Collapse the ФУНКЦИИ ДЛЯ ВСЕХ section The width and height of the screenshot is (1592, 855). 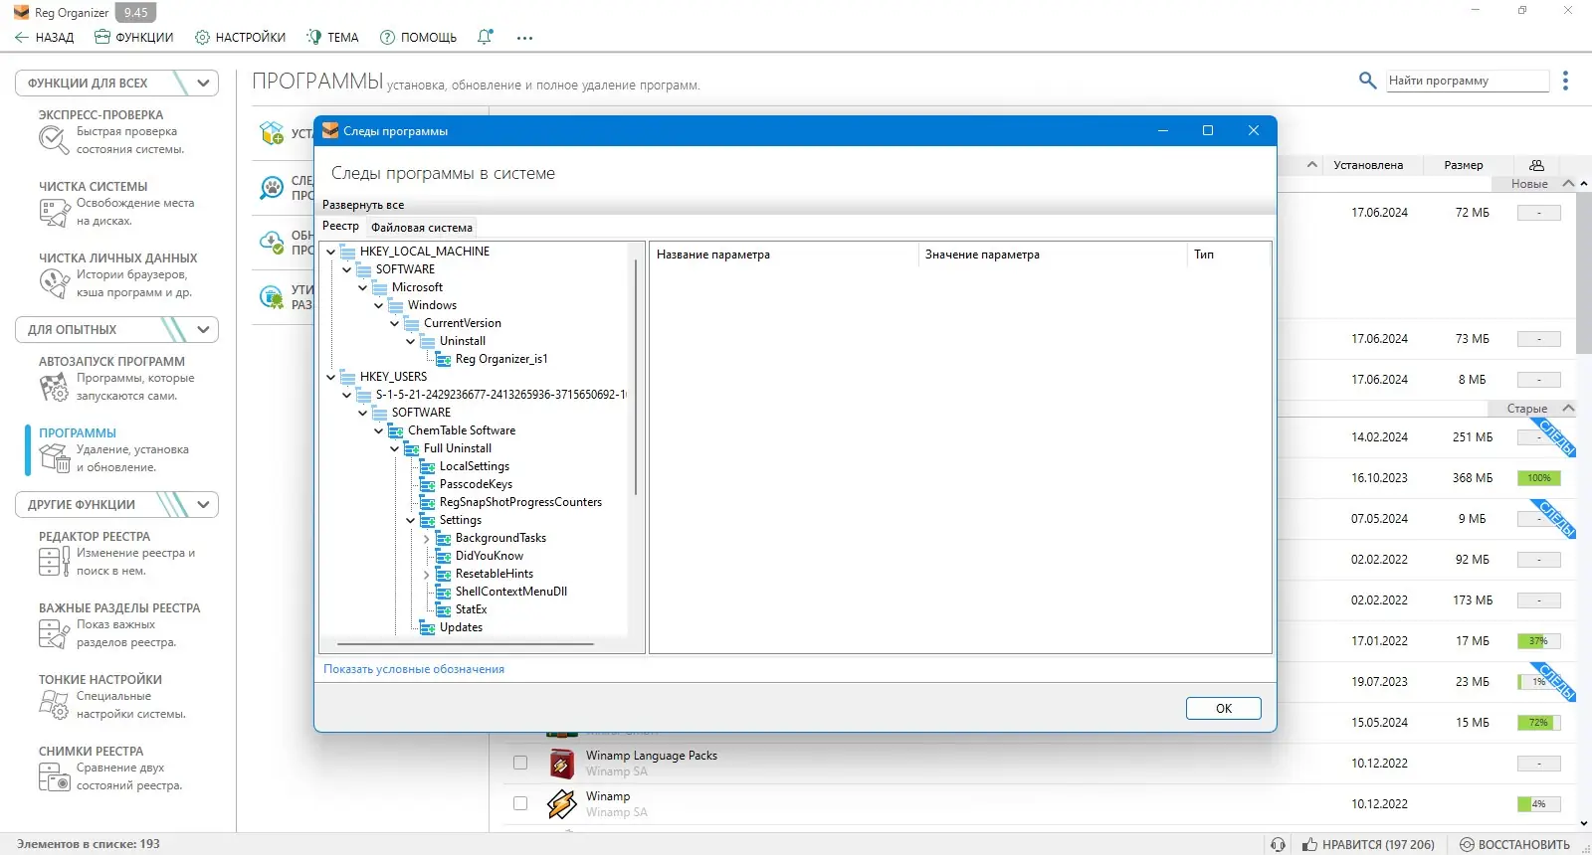tap(203, 83)
